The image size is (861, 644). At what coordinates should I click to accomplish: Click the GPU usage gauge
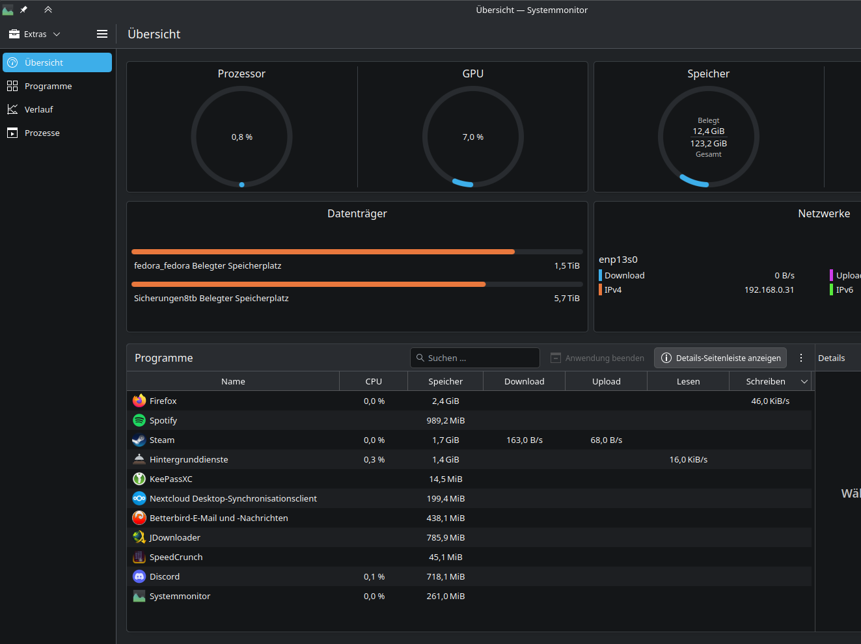(473, 137)
